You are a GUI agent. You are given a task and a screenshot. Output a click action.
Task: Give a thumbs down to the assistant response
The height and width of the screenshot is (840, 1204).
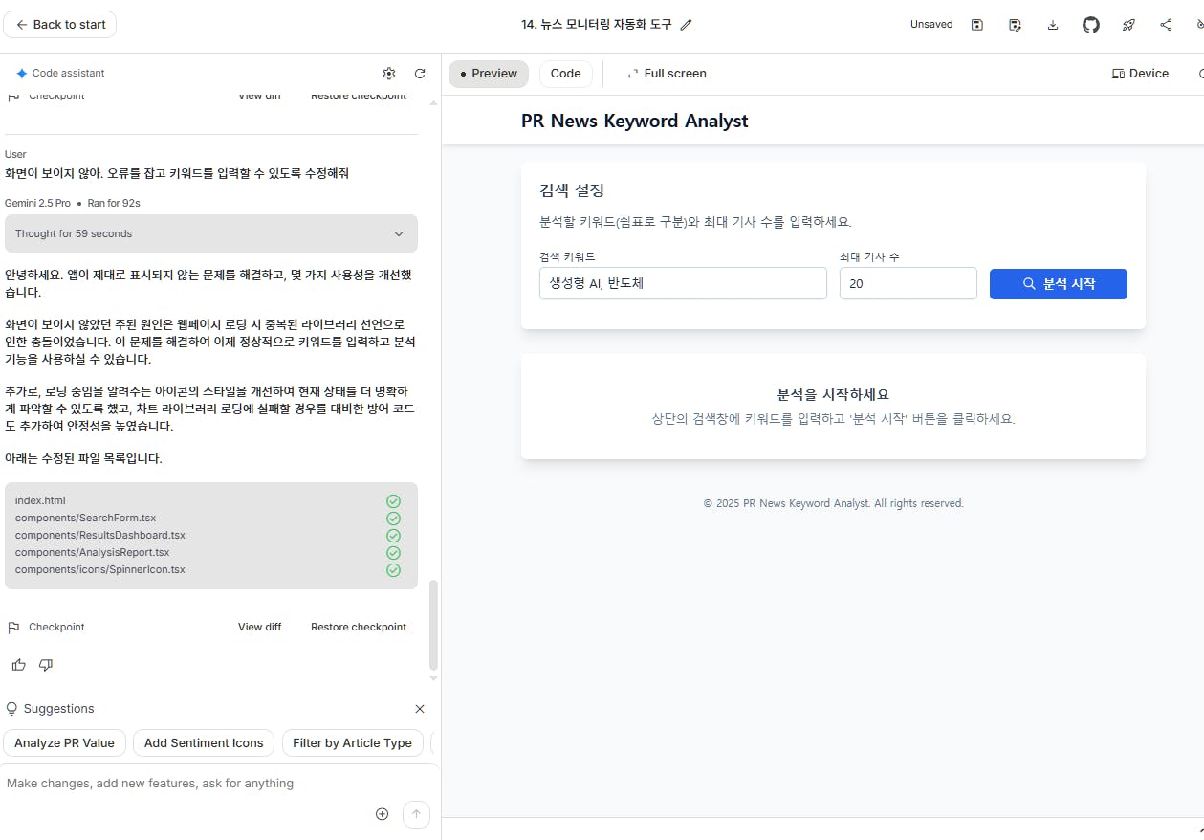45,664
